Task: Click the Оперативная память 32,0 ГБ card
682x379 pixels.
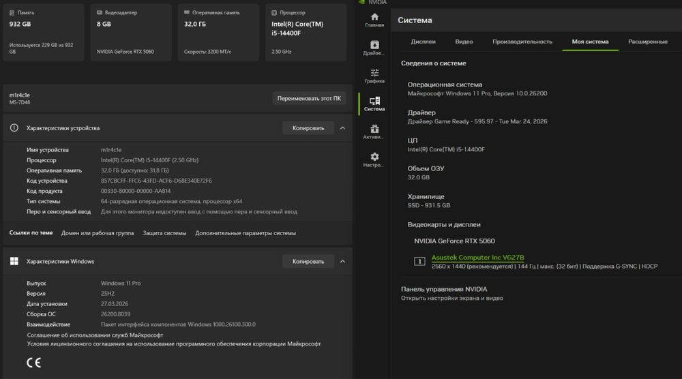Action: (x=218, y=32)
